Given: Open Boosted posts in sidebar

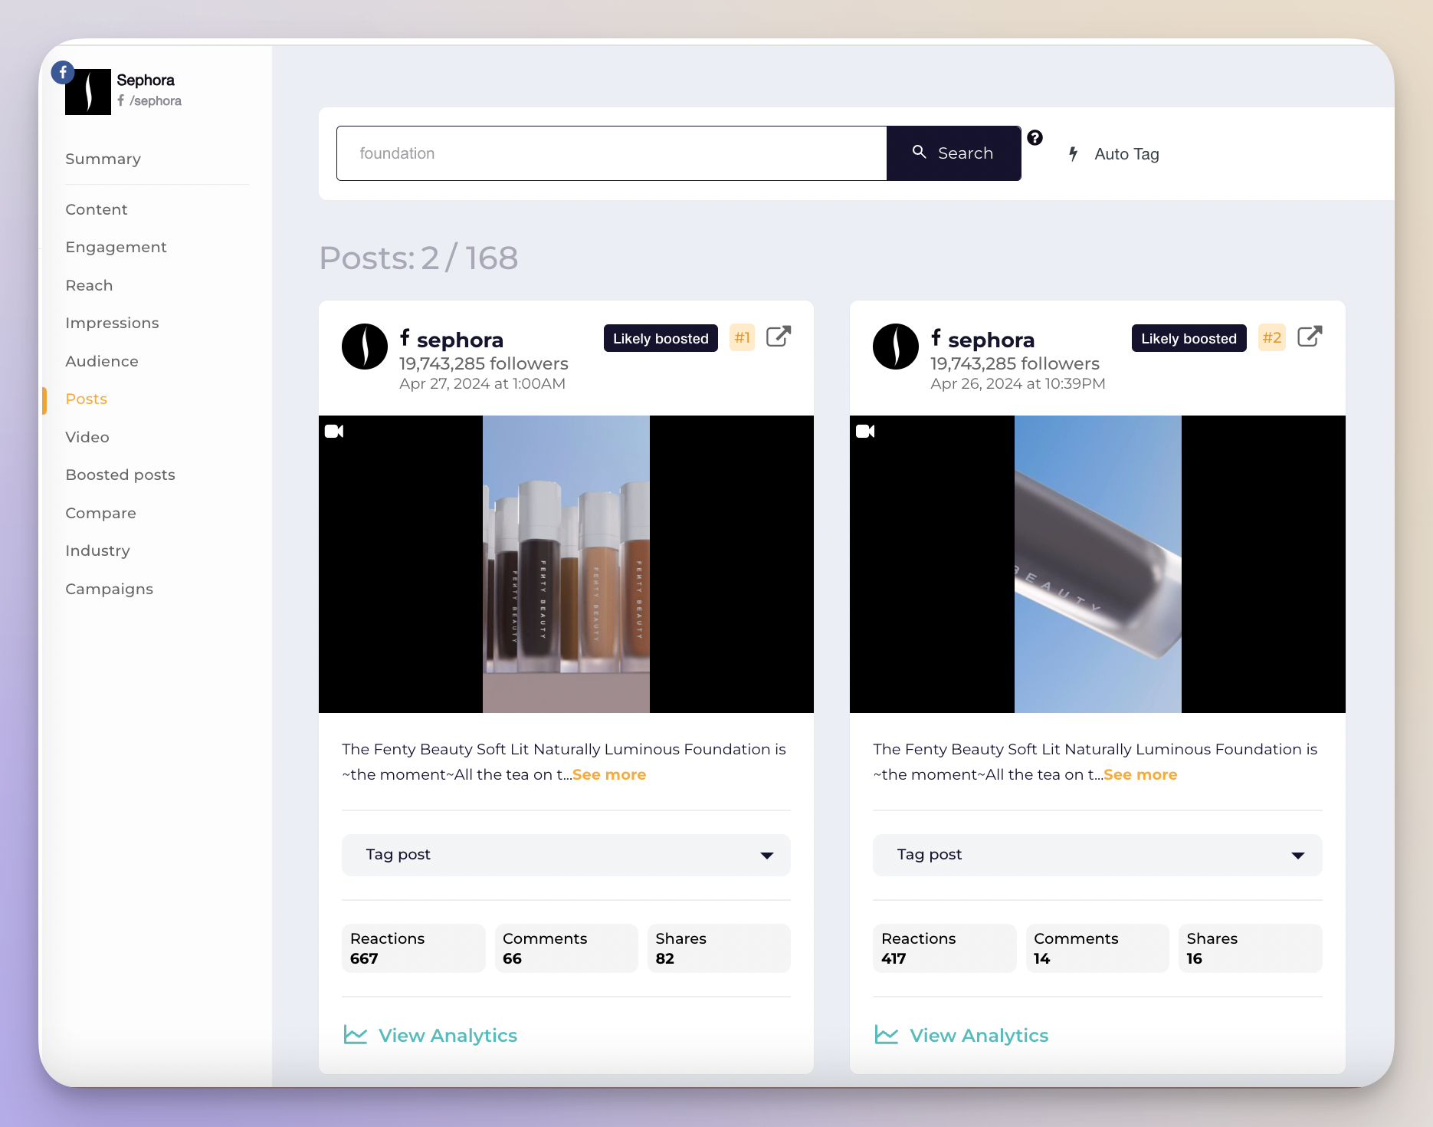Looking at the screenshot, I should pos(120,475).
